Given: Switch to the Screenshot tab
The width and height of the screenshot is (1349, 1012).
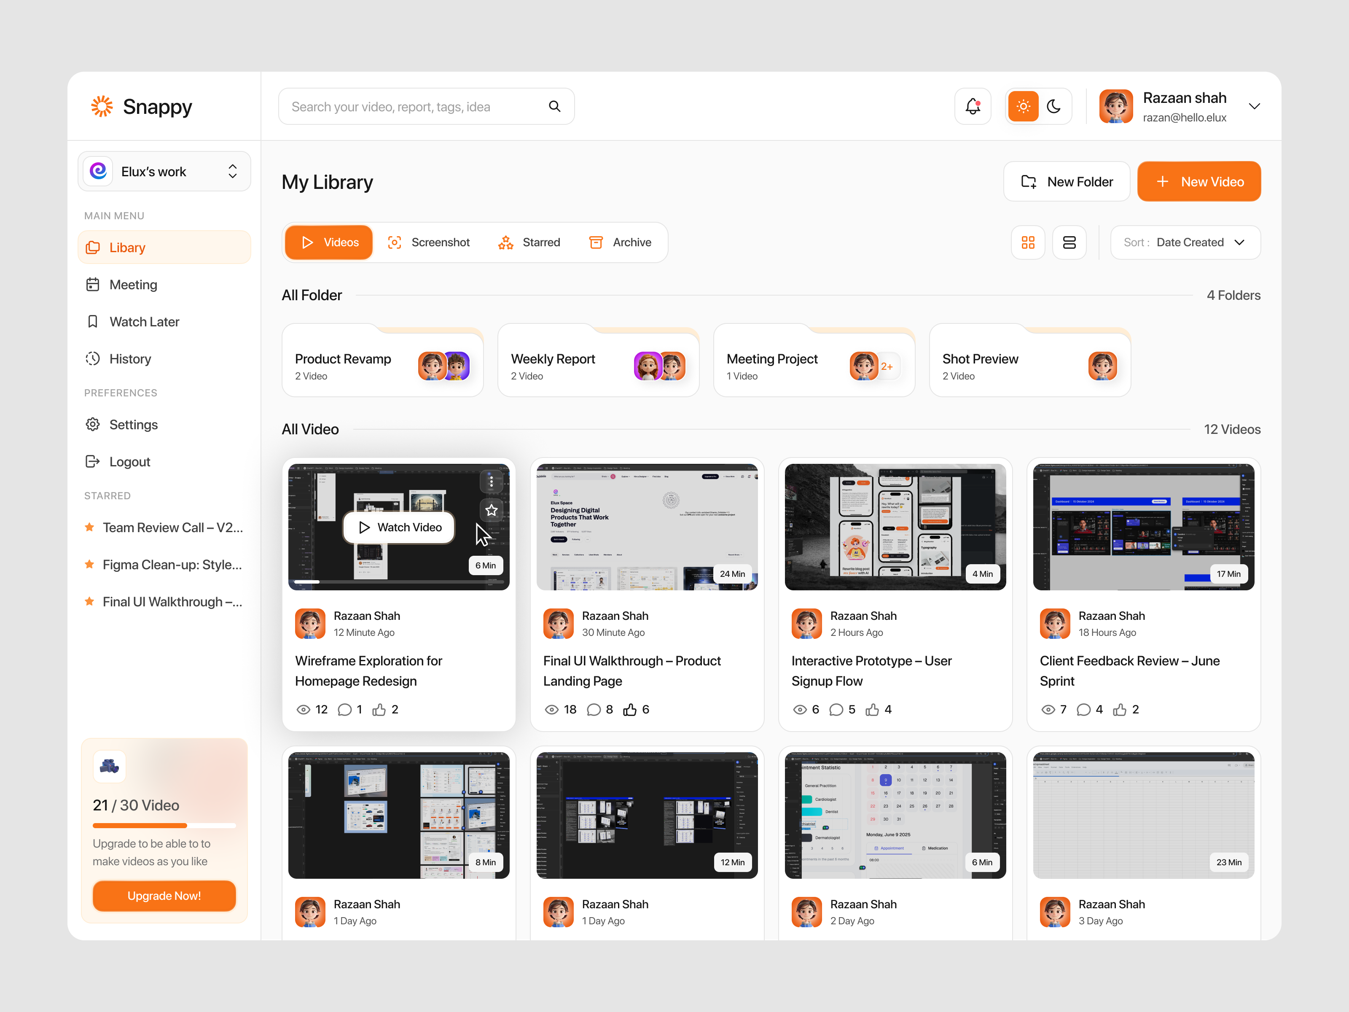Looking at the screenshot, I should click(429, 242).
